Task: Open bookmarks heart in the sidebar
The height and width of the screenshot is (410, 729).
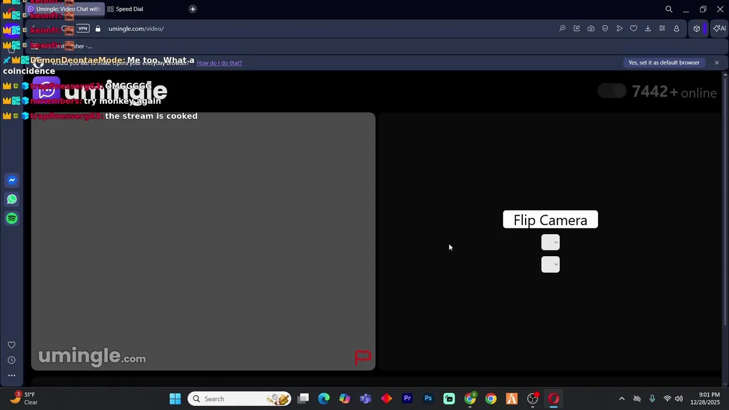Action: click(x=11, y=345)
